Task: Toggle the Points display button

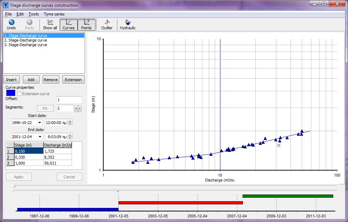Action: click(86, 24)
